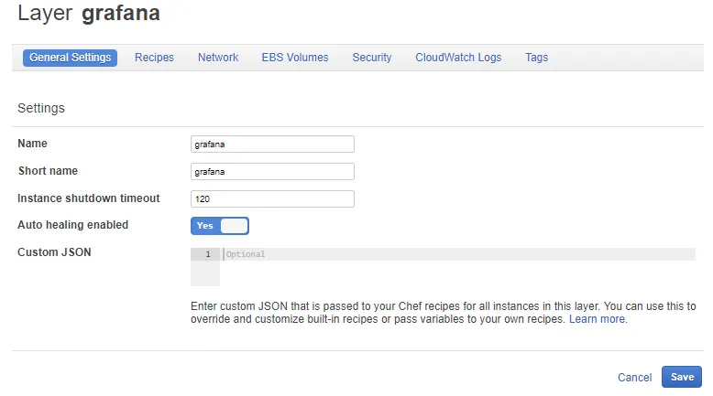
Task: Click the Layer grafana page title
Action: click(89, 15)
